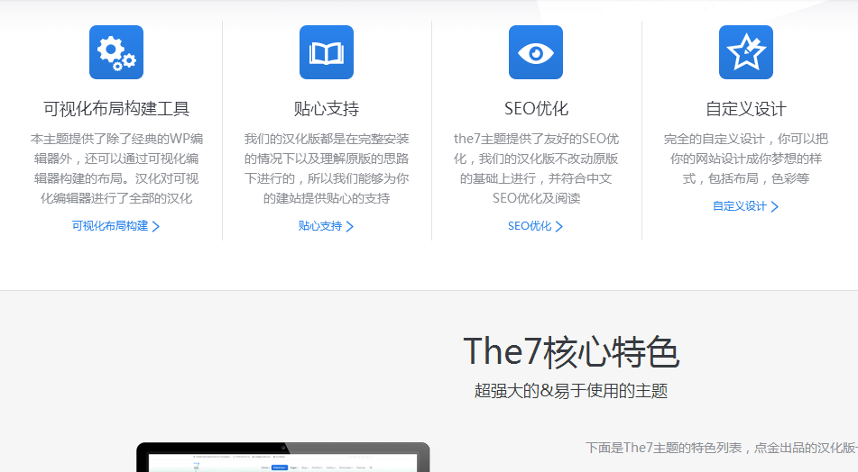Screen dimensions: 858x472
Task: Click the laptop mockup image
Action: [283, 458]
